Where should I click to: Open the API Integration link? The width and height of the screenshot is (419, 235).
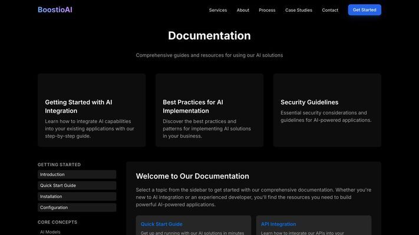278,224
